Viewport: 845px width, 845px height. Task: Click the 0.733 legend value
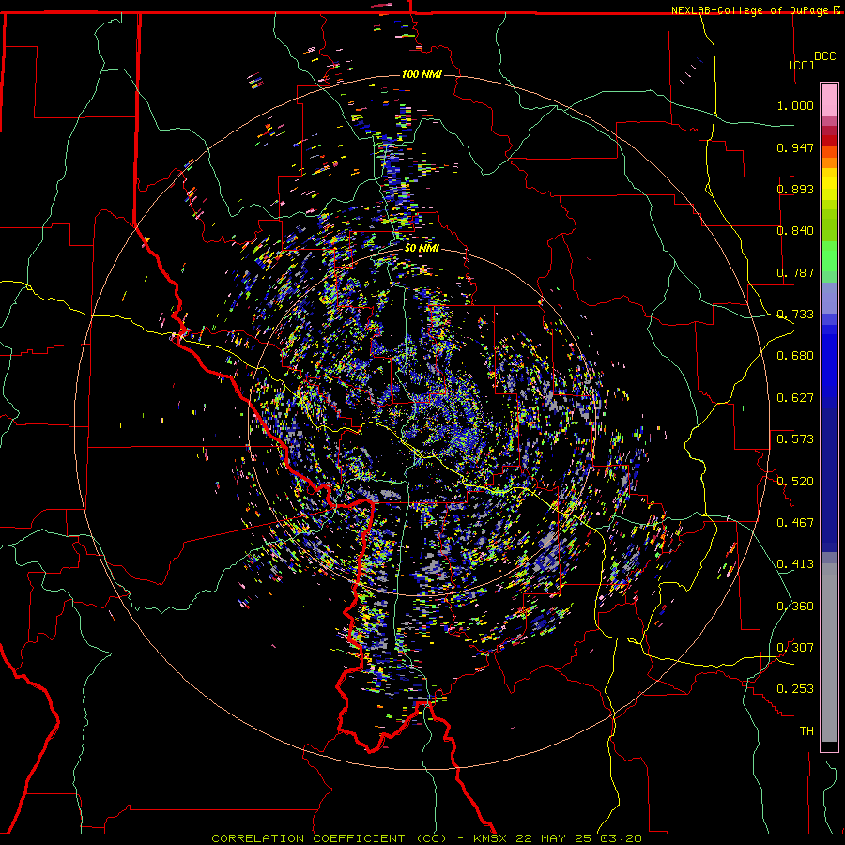tap(795, 315)
